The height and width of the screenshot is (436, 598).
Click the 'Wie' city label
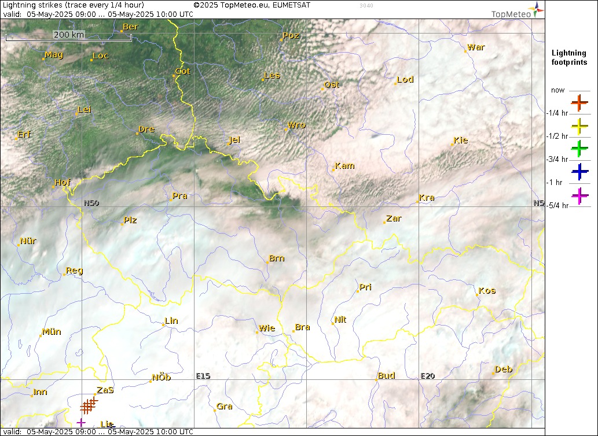coord(267,328)
